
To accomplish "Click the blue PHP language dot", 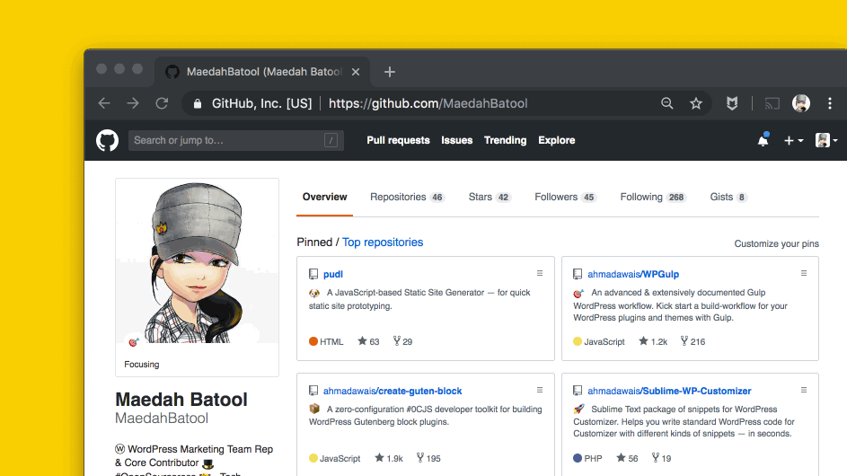I will 578,458.
